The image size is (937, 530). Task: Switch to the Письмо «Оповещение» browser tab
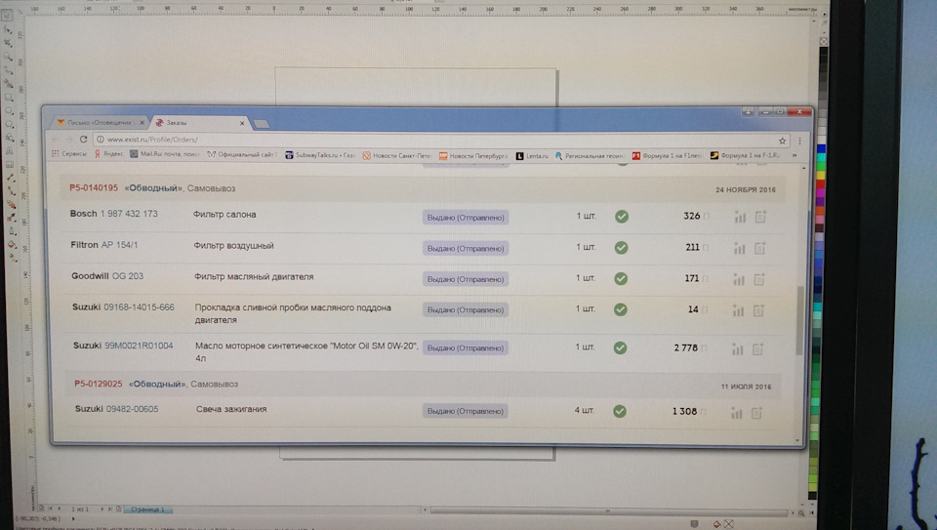click(x=100, y=122)
